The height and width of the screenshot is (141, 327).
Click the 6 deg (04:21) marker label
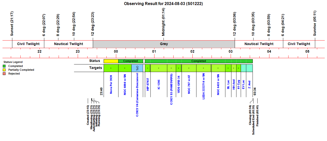tap(283, 25)
